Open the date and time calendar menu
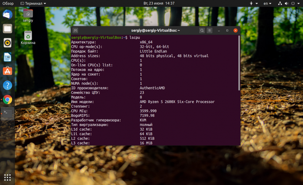 (x=159, y=4)
